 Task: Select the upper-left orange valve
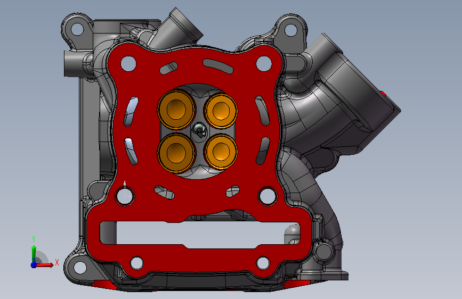(x=176, y=110)
